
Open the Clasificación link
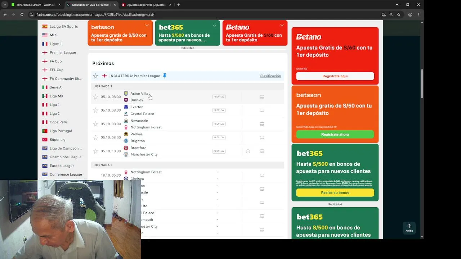coord(270,76)
